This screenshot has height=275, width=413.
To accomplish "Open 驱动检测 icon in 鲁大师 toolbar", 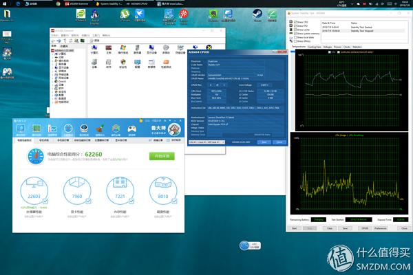I will (84, 130).
